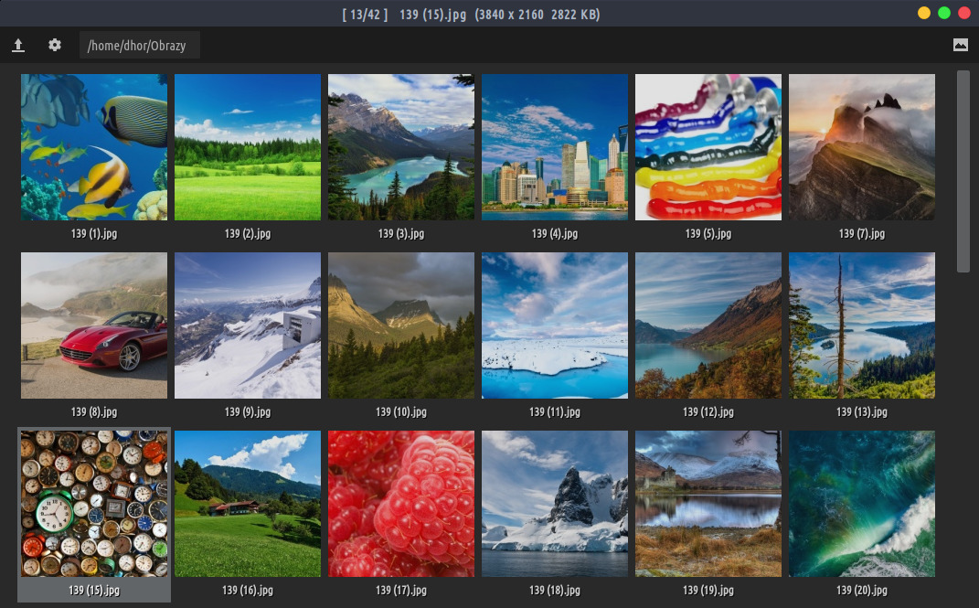This screenshot has width=979, height=608.
Task: Click the filename label 139 (15).jpg
Action: (94, 590)
